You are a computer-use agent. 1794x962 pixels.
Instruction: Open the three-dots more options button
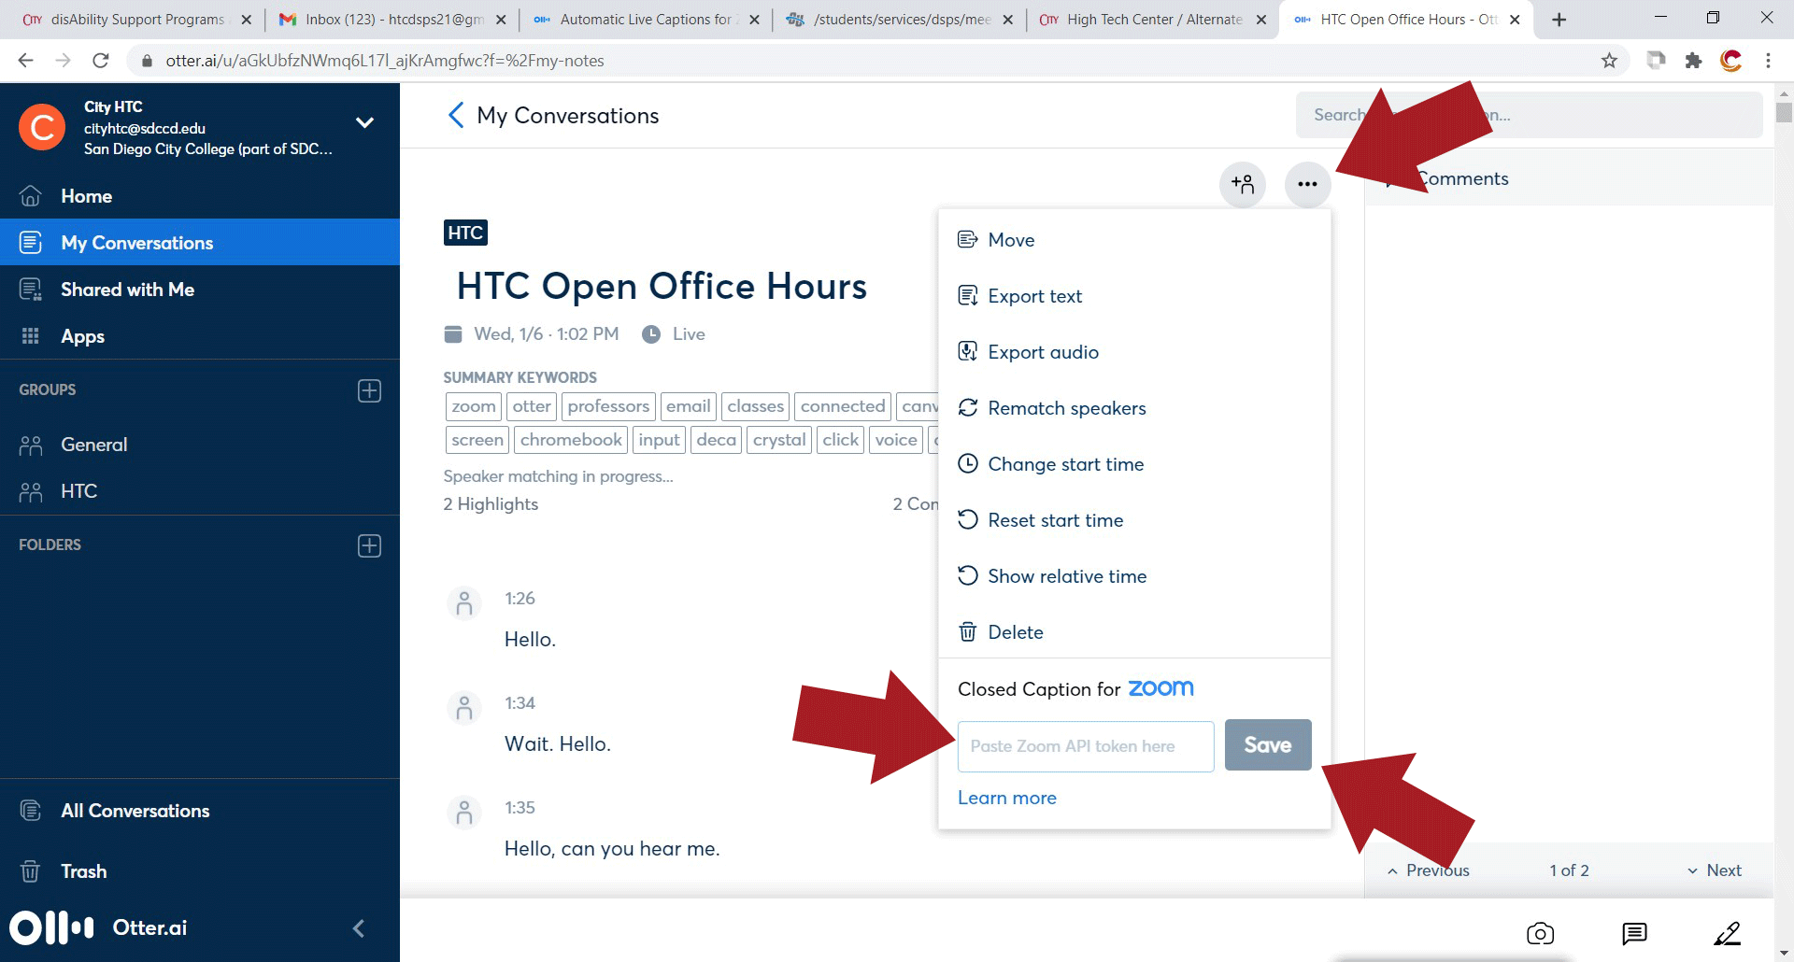coord(1307,184)
